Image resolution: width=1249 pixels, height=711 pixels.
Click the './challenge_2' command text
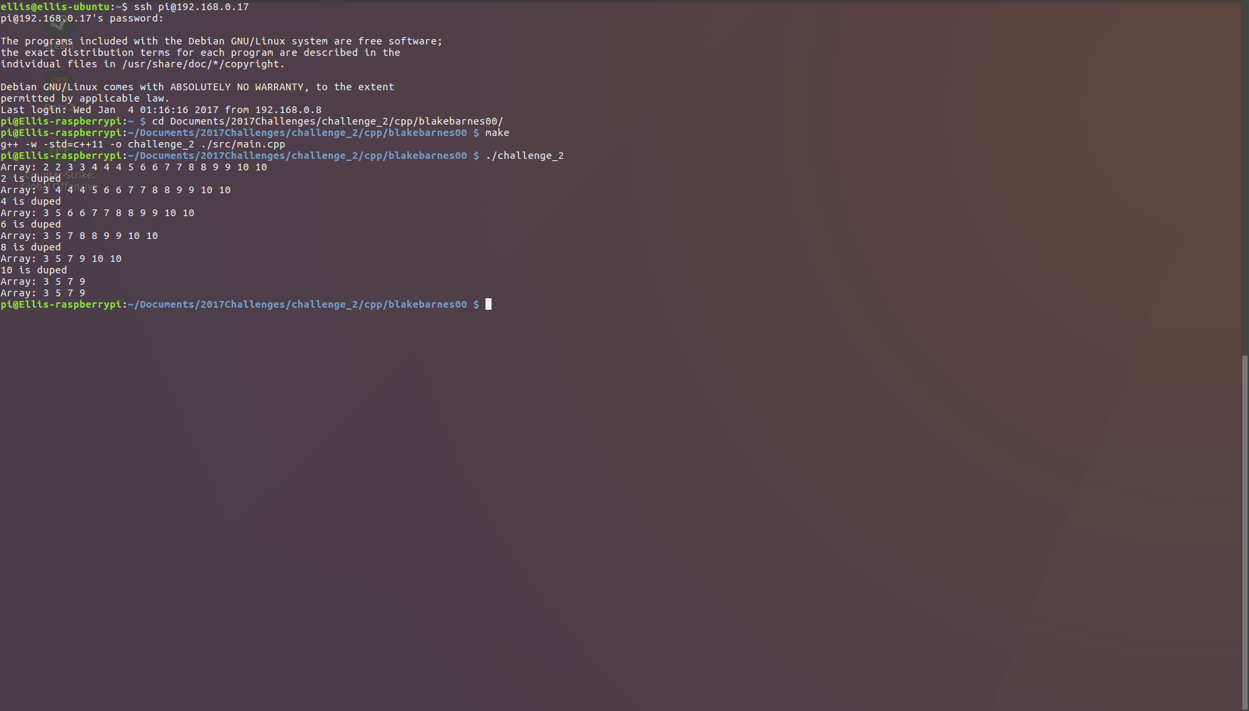(x=525, y=156)
